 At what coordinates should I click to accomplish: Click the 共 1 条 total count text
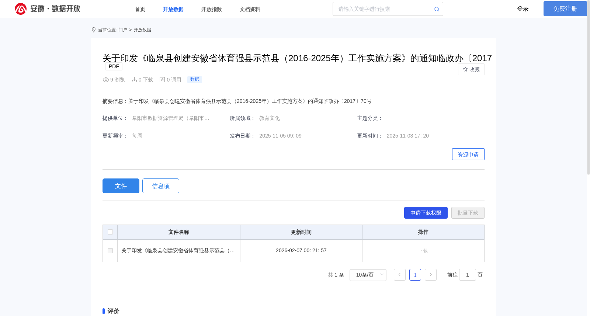(336, 275)
